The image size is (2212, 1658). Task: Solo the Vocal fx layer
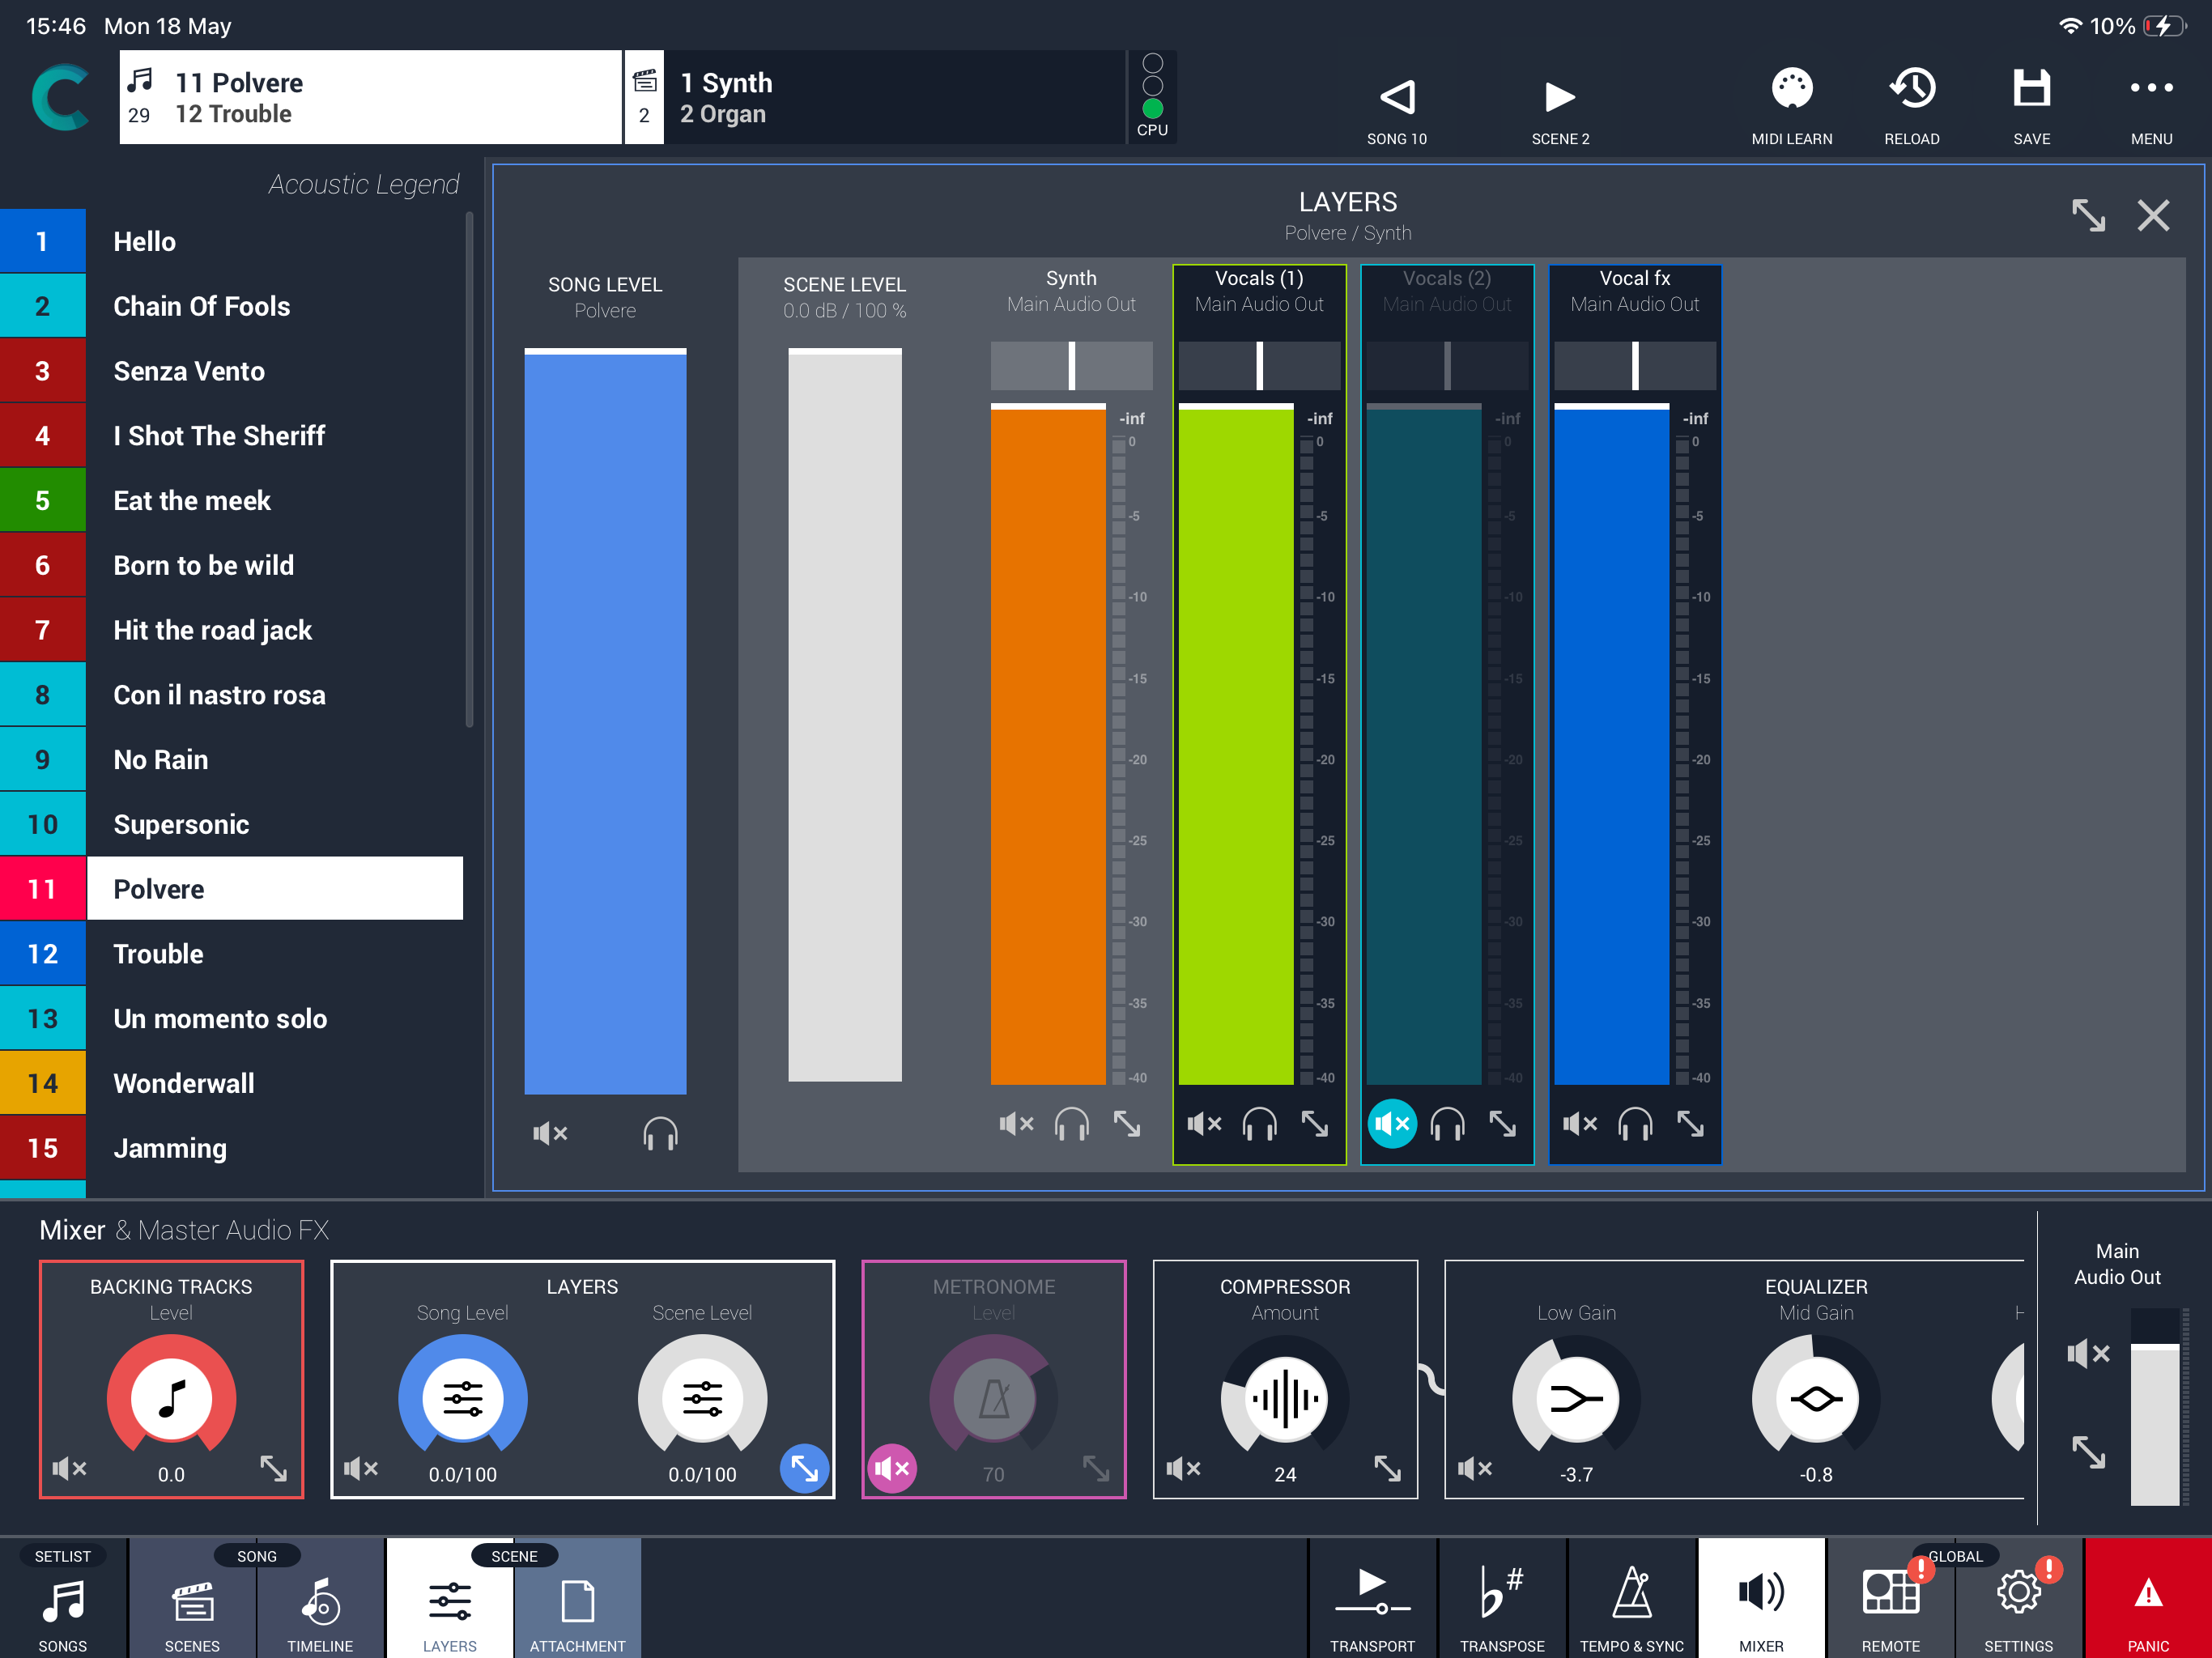[1635, 1124]
